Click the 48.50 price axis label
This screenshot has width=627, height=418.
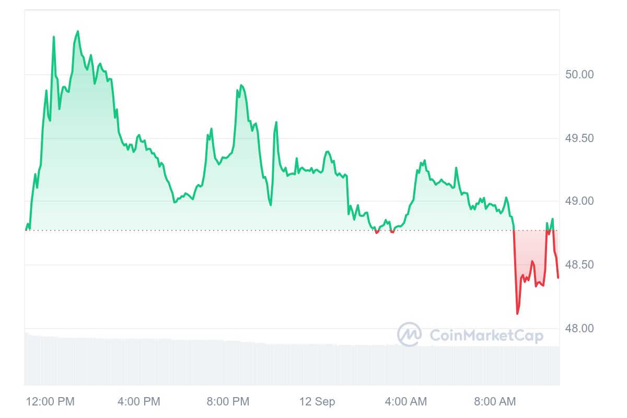(580, 265)
